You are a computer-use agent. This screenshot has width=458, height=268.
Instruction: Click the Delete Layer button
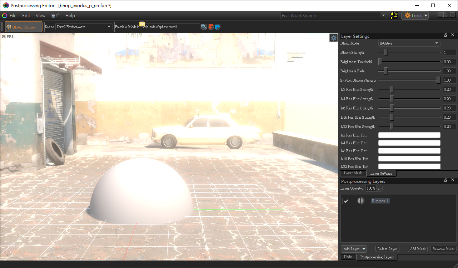[388, 249]
